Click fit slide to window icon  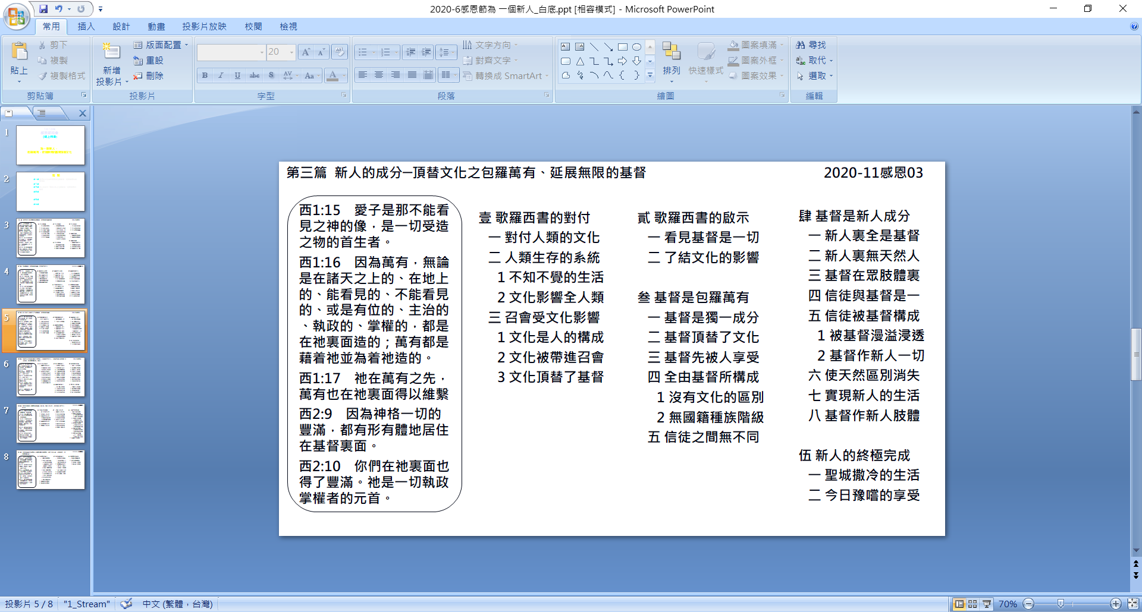pyautogui.click(x=1133, y=604)
